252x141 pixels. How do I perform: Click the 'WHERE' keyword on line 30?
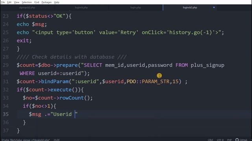pos(27,73)
